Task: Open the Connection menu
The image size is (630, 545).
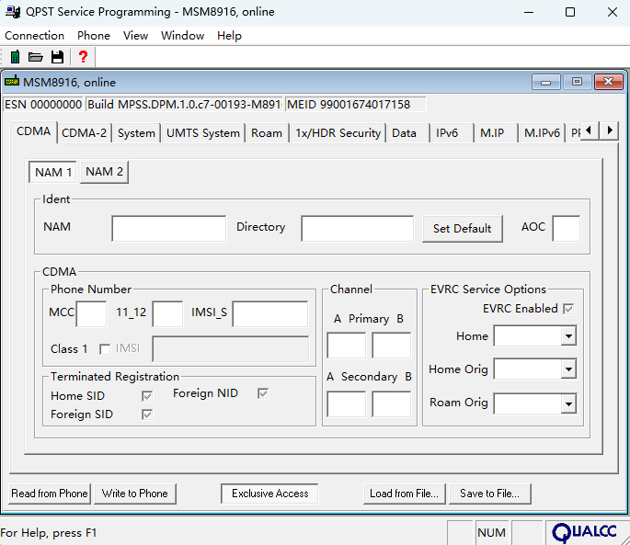Action: tap(35, 36)
